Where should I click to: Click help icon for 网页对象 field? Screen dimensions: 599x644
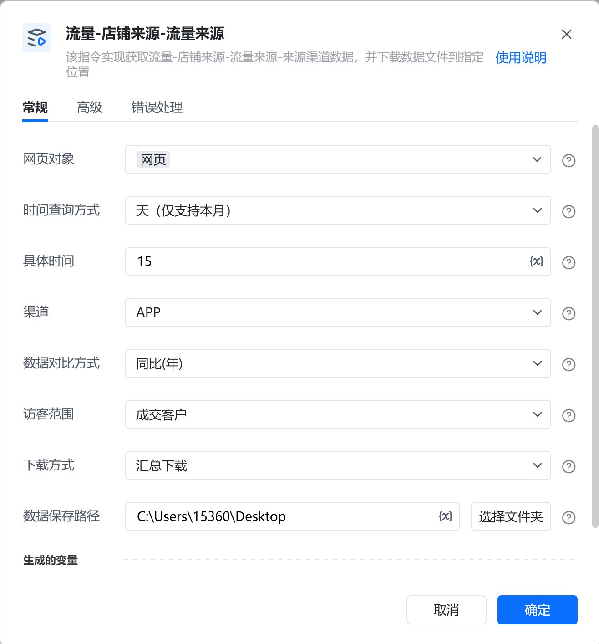569,160
